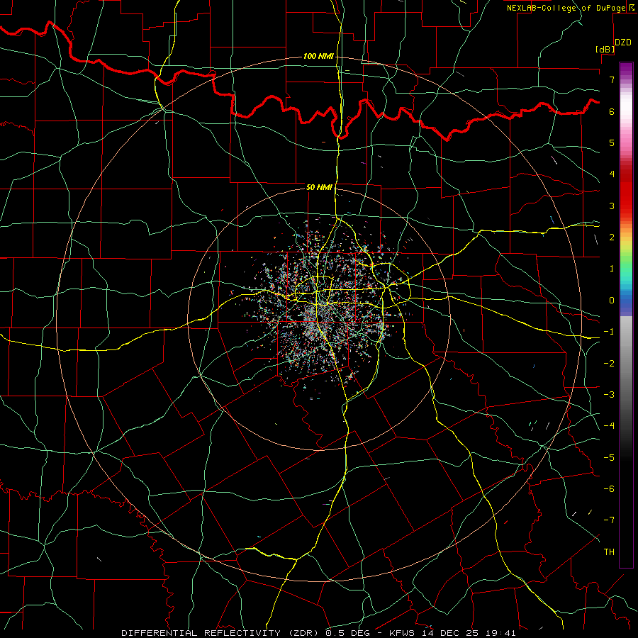
Task: Click the TH threshold label on legend
Action: 609,552
